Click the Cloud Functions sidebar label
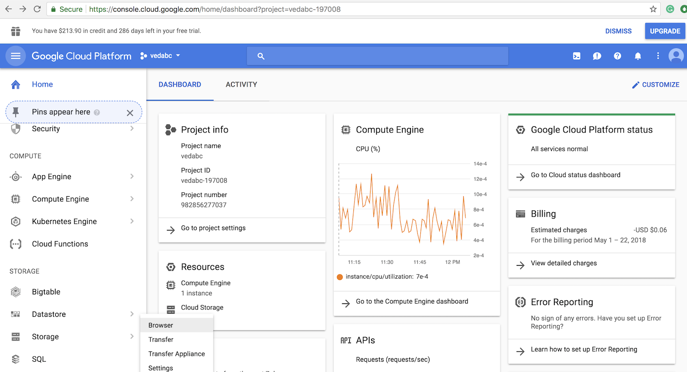 pos(60,244)
